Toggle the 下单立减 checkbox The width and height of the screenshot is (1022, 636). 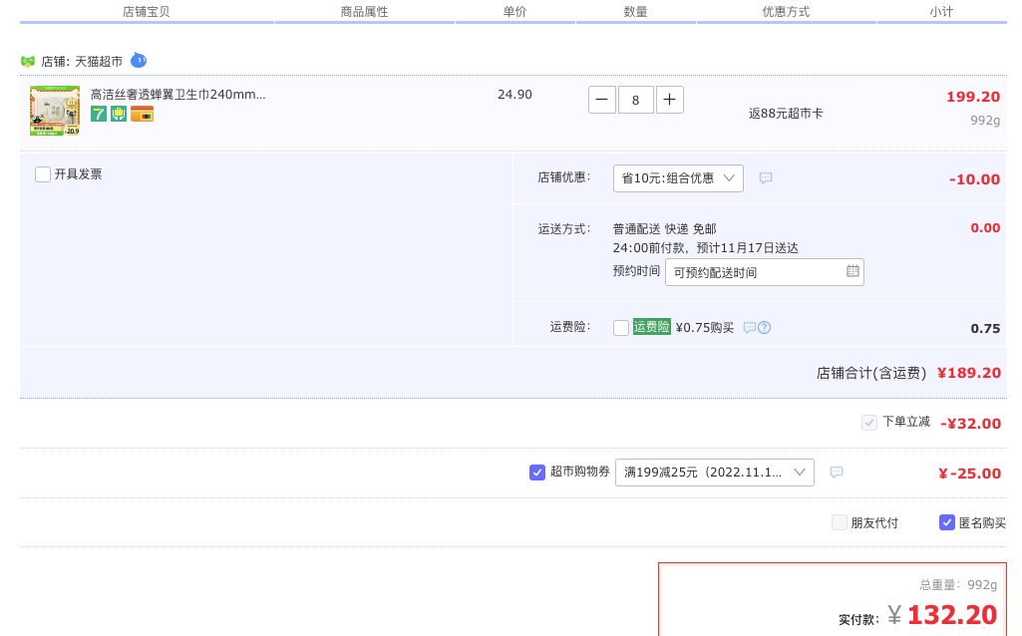pyautogui.click(x=868, y=423)
